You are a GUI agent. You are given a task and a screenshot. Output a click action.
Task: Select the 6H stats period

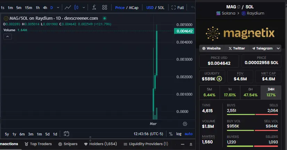pyautogui.click(x=251, y=92)
